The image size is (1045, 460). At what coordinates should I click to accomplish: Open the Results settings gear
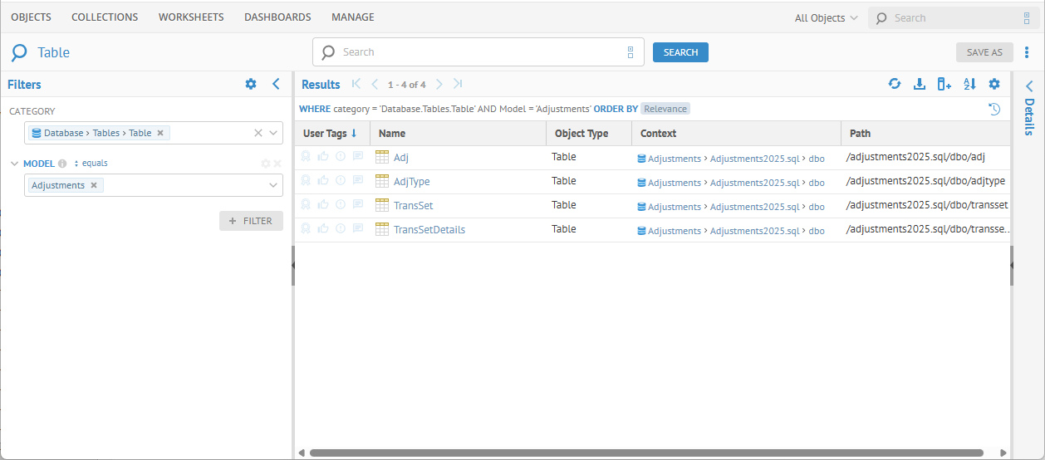(x=993, y=84)
